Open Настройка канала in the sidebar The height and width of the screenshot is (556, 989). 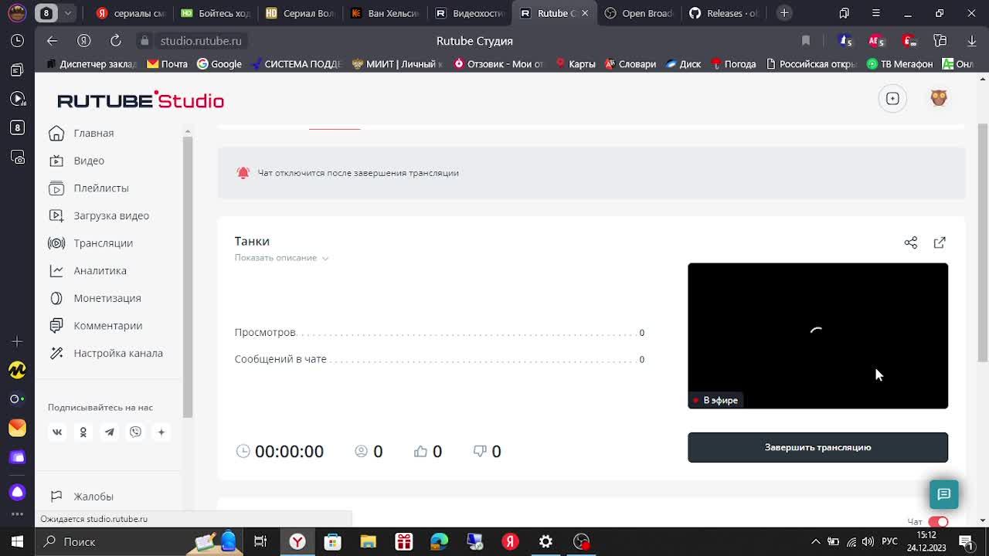(x=118, y=354)
